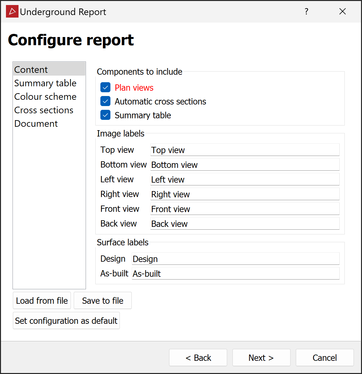
Task: Go to the Next wizard step
Action: click(261, 358)
